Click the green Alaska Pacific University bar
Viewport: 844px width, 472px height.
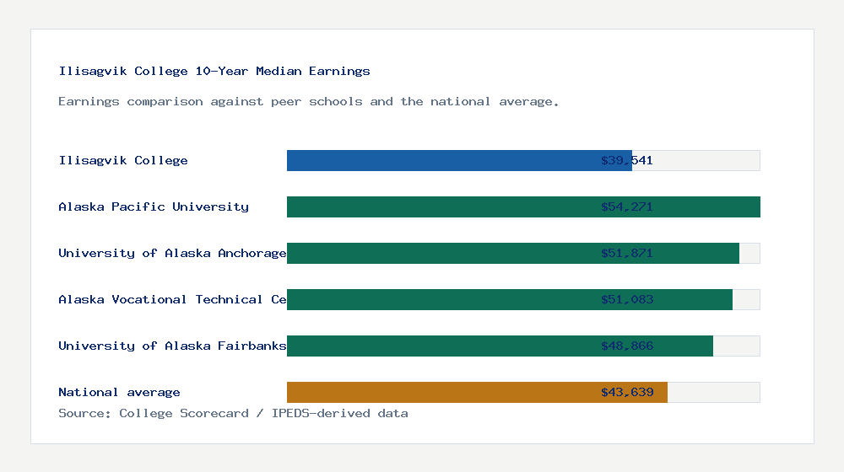[x=523, y=207]
